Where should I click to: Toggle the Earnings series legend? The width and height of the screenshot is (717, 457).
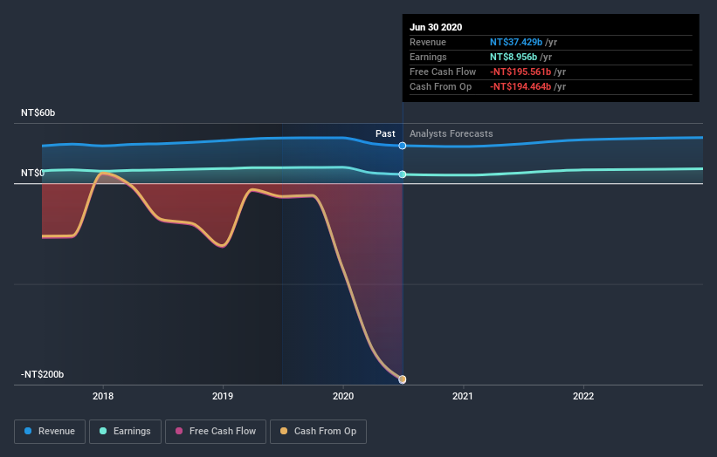coord(125,432)
